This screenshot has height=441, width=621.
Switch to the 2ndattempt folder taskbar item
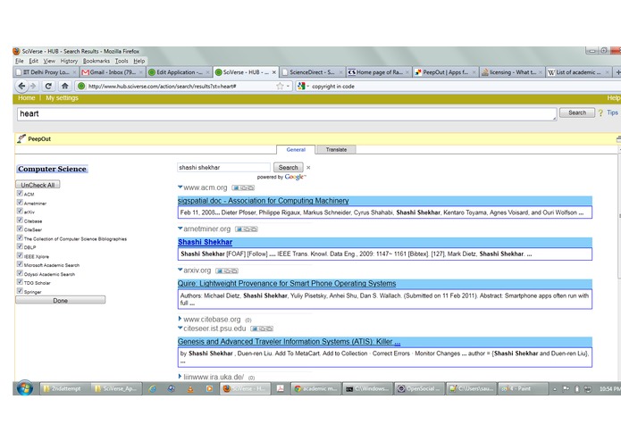[x=64, y=389]
